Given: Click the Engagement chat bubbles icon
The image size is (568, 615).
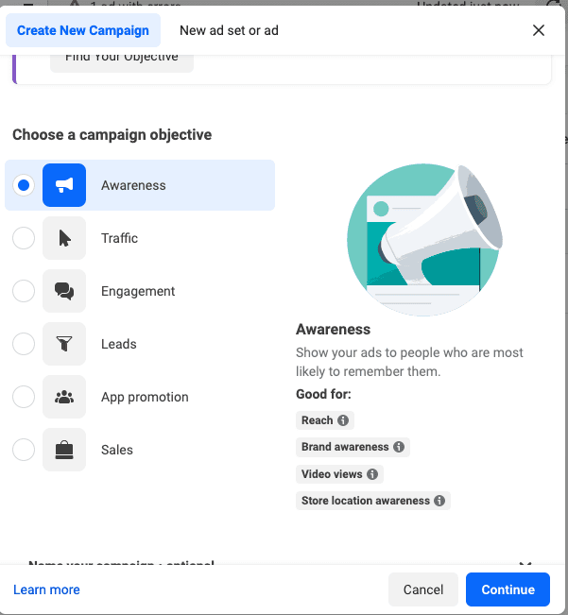Looking at the screenshot, I should point(64,291).
